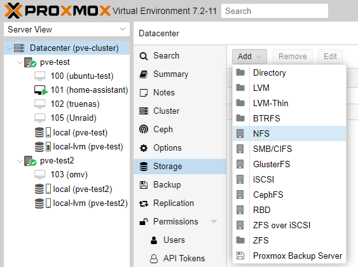358x267 pixels.
Task: Click the top Search input field
Action: pos(275,11)
